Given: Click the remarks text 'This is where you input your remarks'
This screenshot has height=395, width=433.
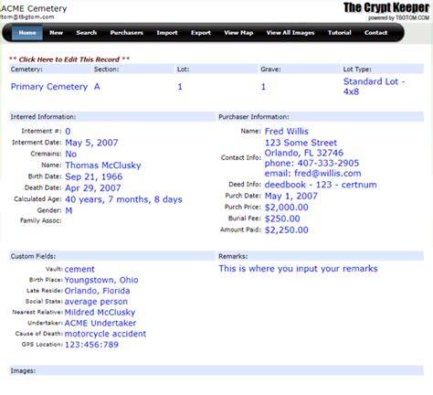Looking at the screenshot, I should click(x=298, y=269).
